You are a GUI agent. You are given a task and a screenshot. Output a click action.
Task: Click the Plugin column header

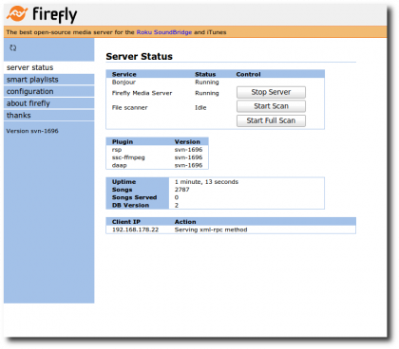[123, 142]
